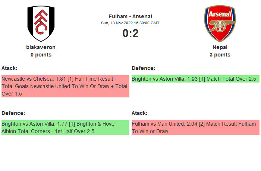The width and height of the screenshot is (261, 171).
Task: Click Arsenal's score digit 2
Action: [x=135, y=33]
